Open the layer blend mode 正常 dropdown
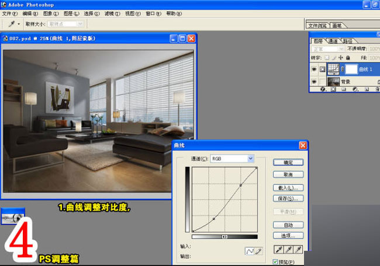The image size is (380, 266). pyautogui.click(x=327, y=49)
